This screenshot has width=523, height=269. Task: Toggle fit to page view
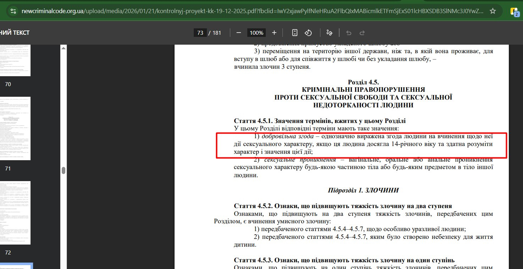[294, 33]
